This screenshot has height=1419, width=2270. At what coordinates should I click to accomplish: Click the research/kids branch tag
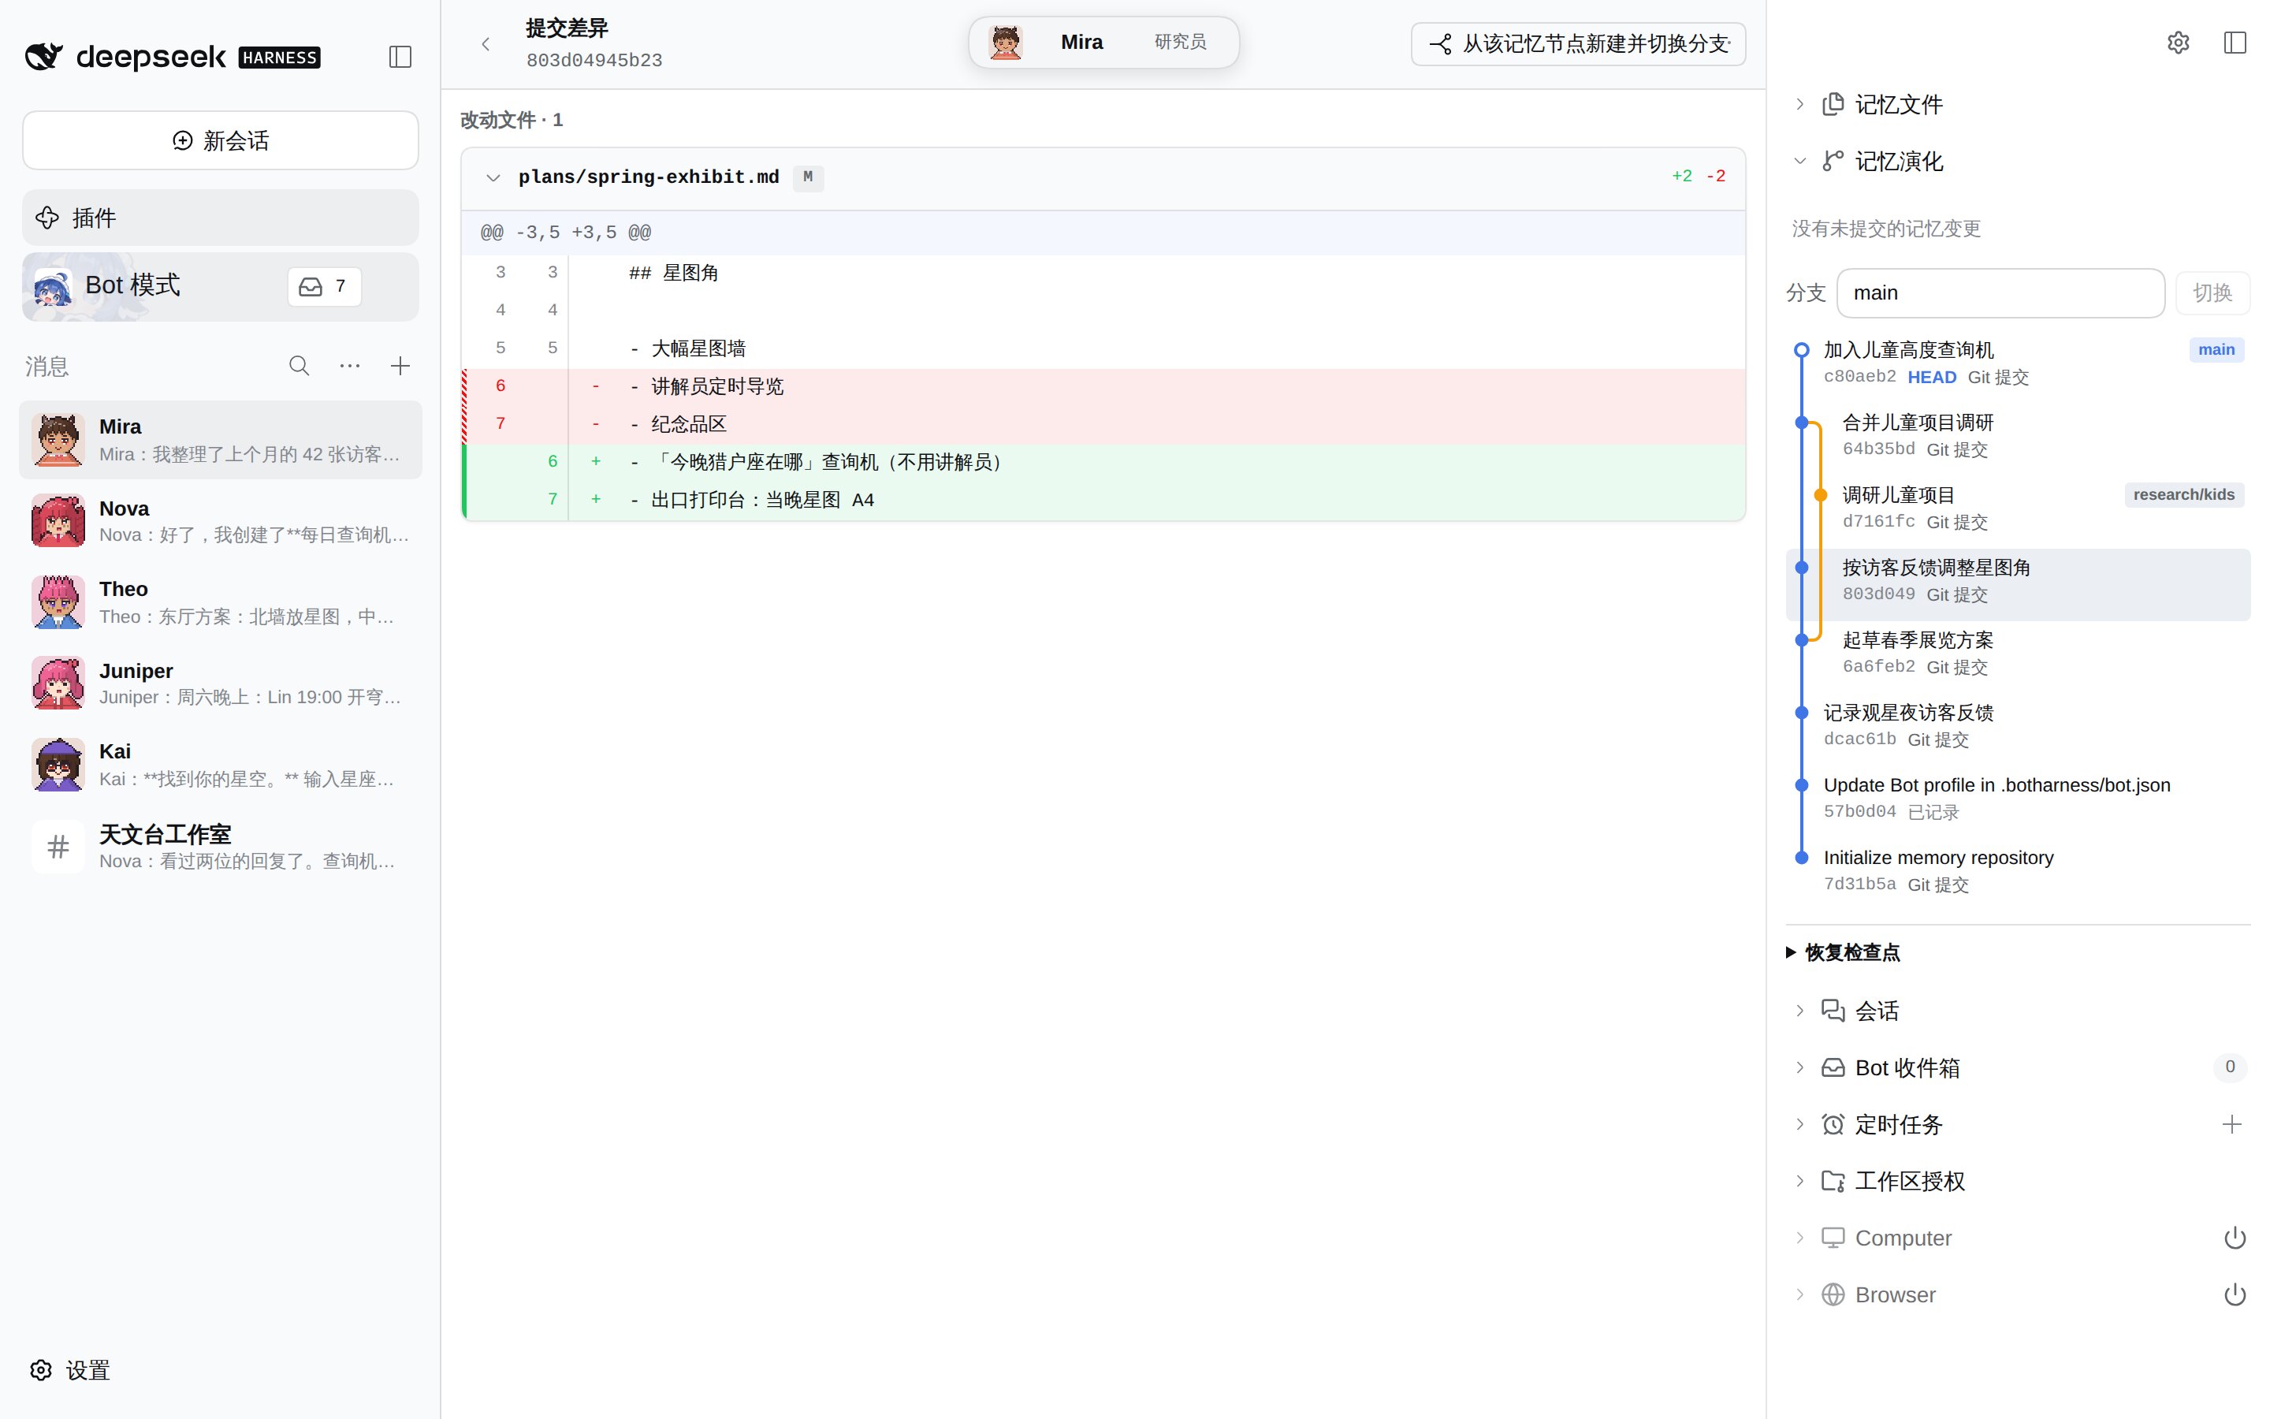click(2184, 494)
